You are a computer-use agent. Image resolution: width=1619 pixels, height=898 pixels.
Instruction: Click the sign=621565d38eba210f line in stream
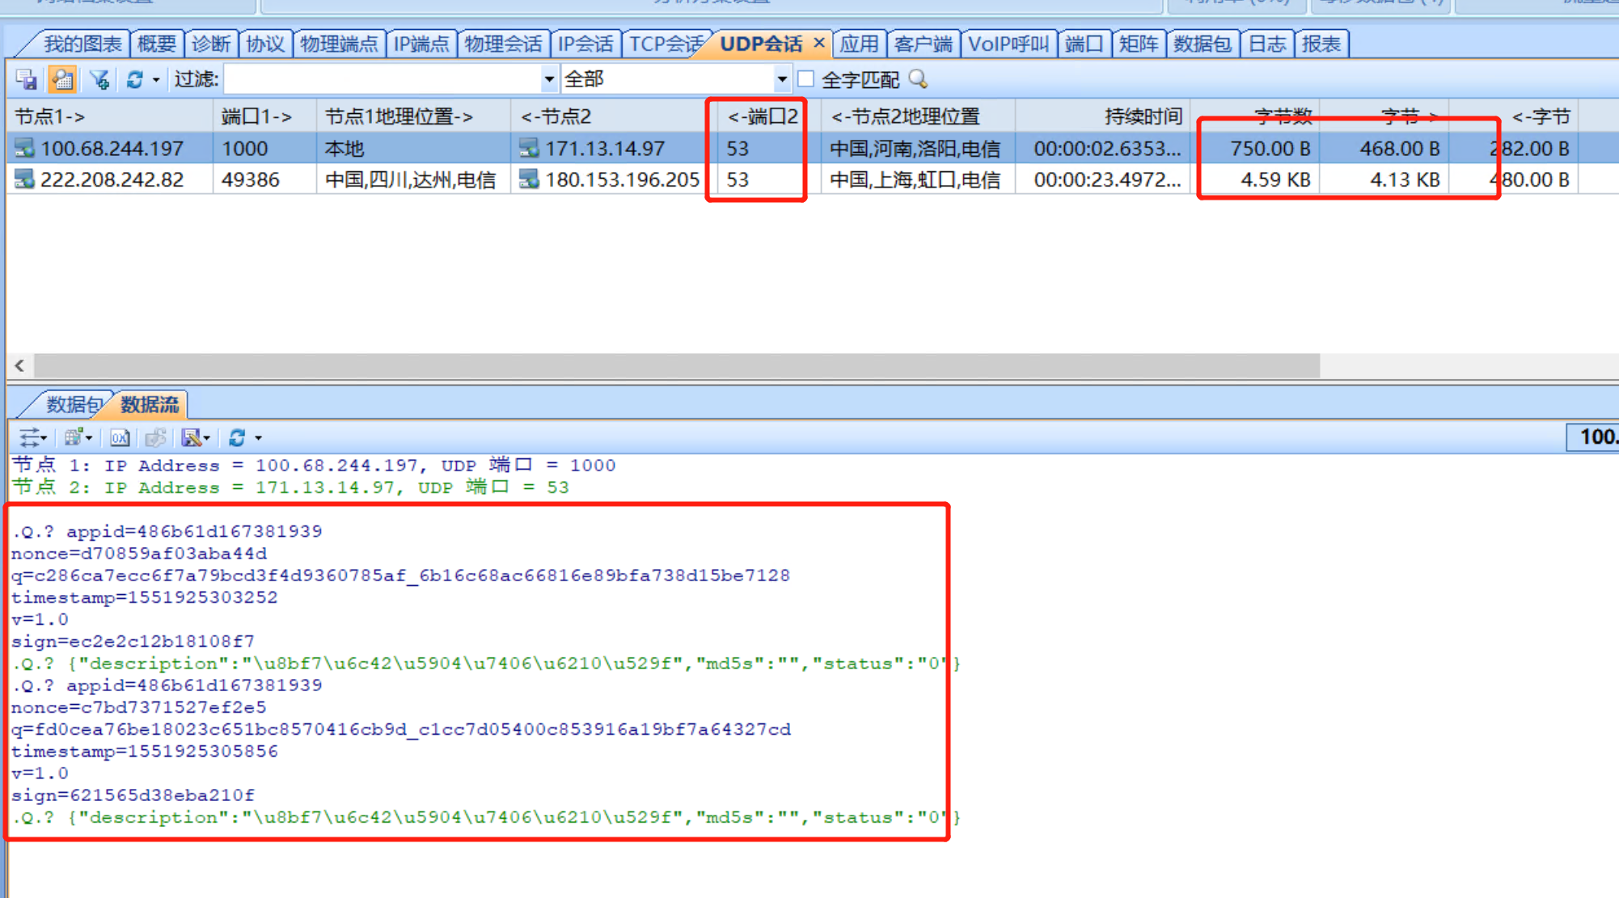[133, 795]
